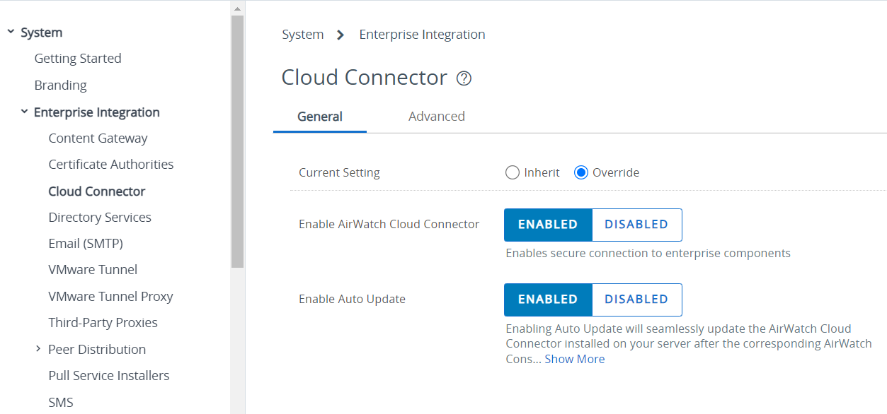Viewport: 887px width, 414px height.
Task: Click the breadcrumb separator arrow icon
Action: pos(341,35)
